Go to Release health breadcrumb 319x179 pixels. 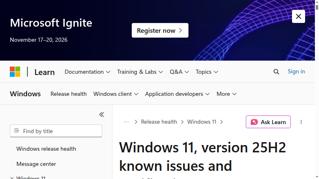(x=159, y=122)
